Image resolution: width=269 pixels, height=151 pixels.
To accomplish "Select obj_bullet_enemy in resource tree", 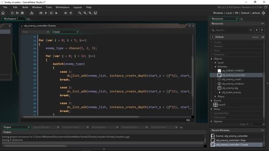I will click(231, 92).
